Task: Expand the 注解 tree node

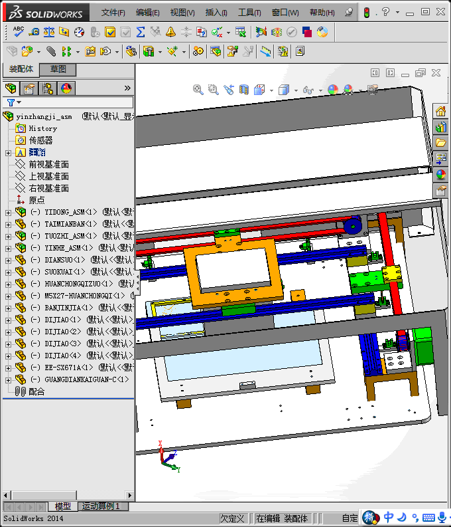Action: click(x=8, y=153)
